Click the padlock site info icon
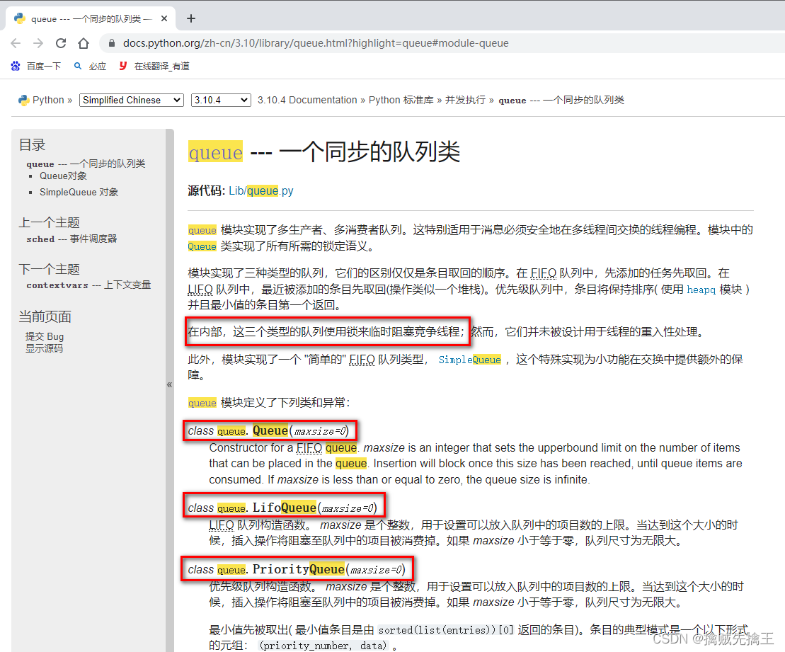Screen dimensions: 785x652 coord(112,43)
